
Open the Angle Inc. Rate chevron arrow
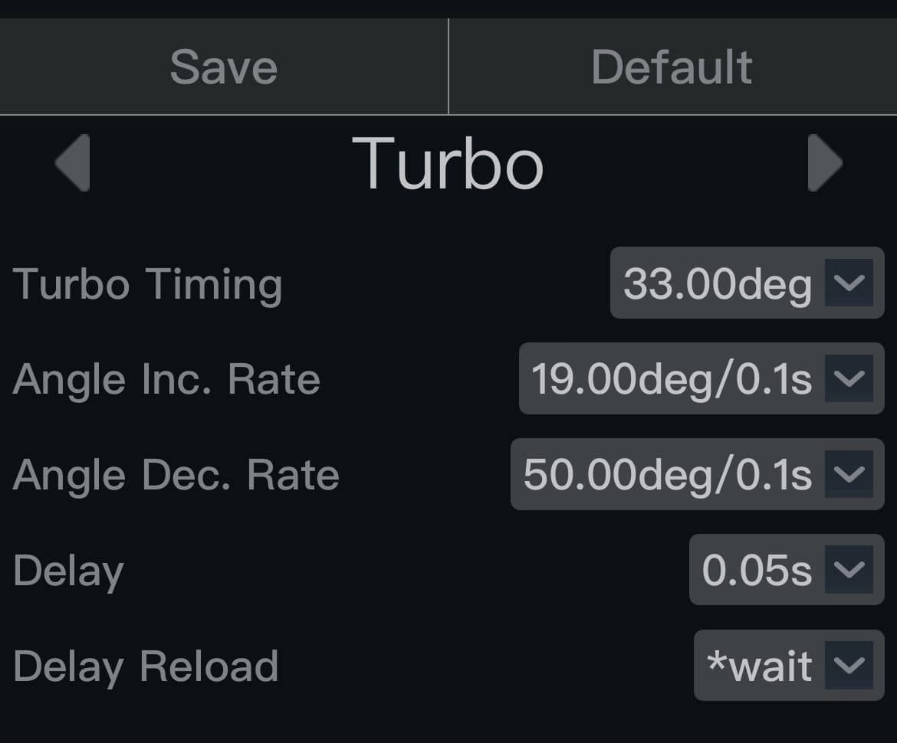point(849,378)
